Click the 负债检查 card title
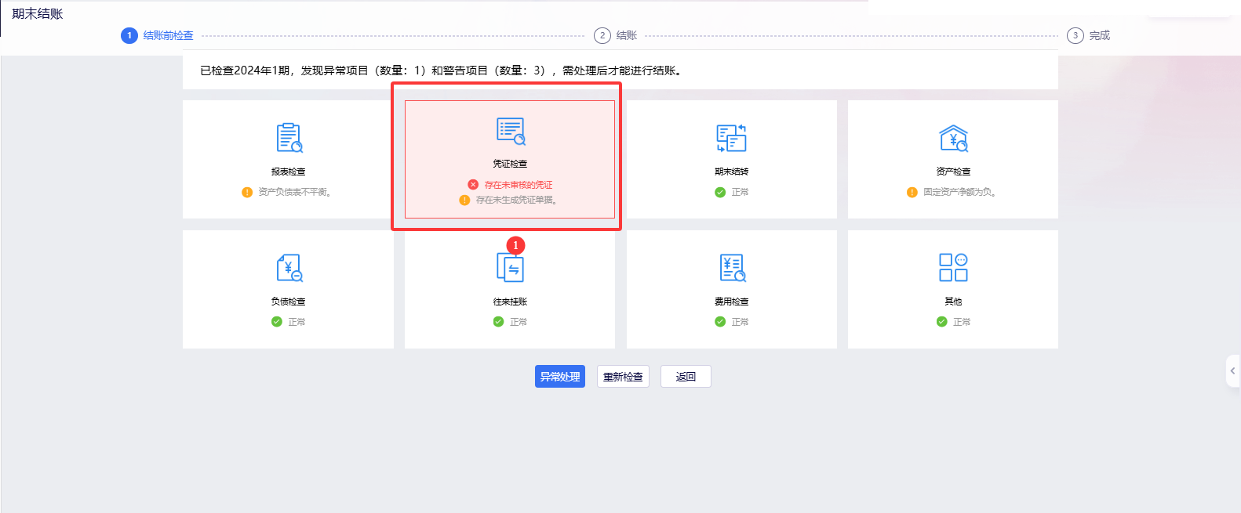The width and height of the screenshot is (1241, 513). click(289, 302)
